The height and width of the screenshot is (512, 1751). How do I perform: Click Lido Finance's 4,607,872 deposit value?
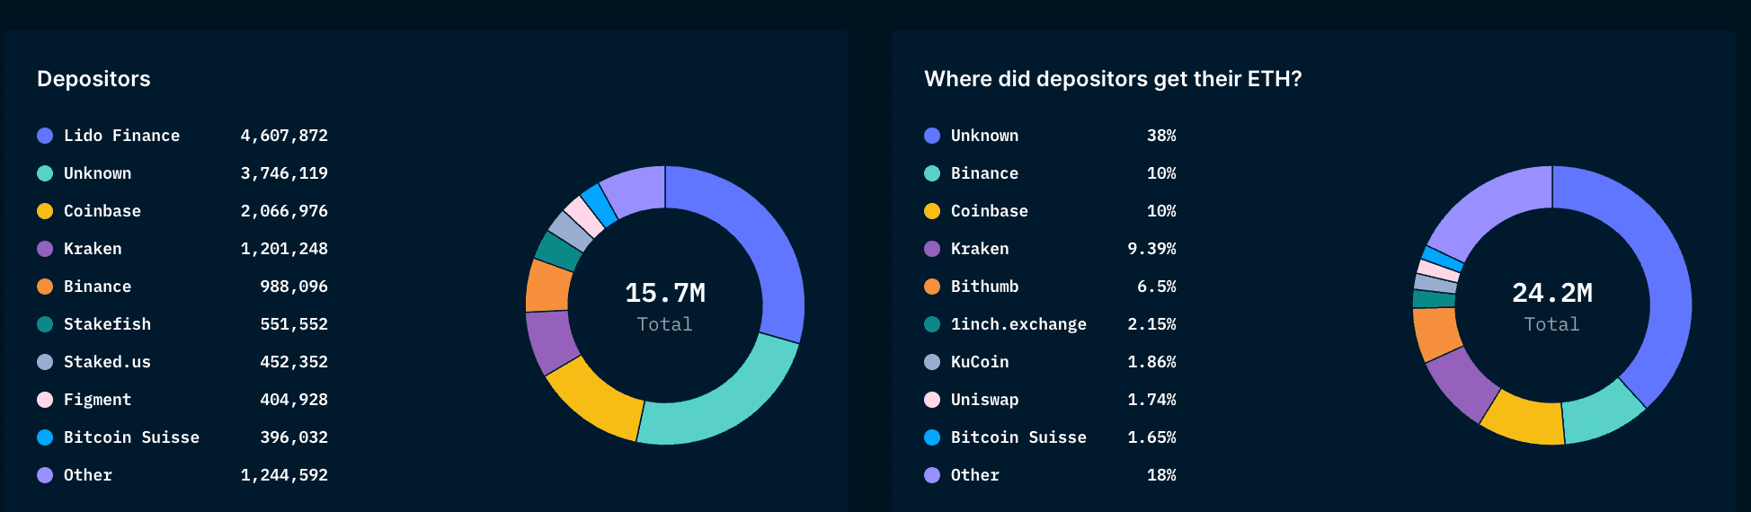coord(284,136)
